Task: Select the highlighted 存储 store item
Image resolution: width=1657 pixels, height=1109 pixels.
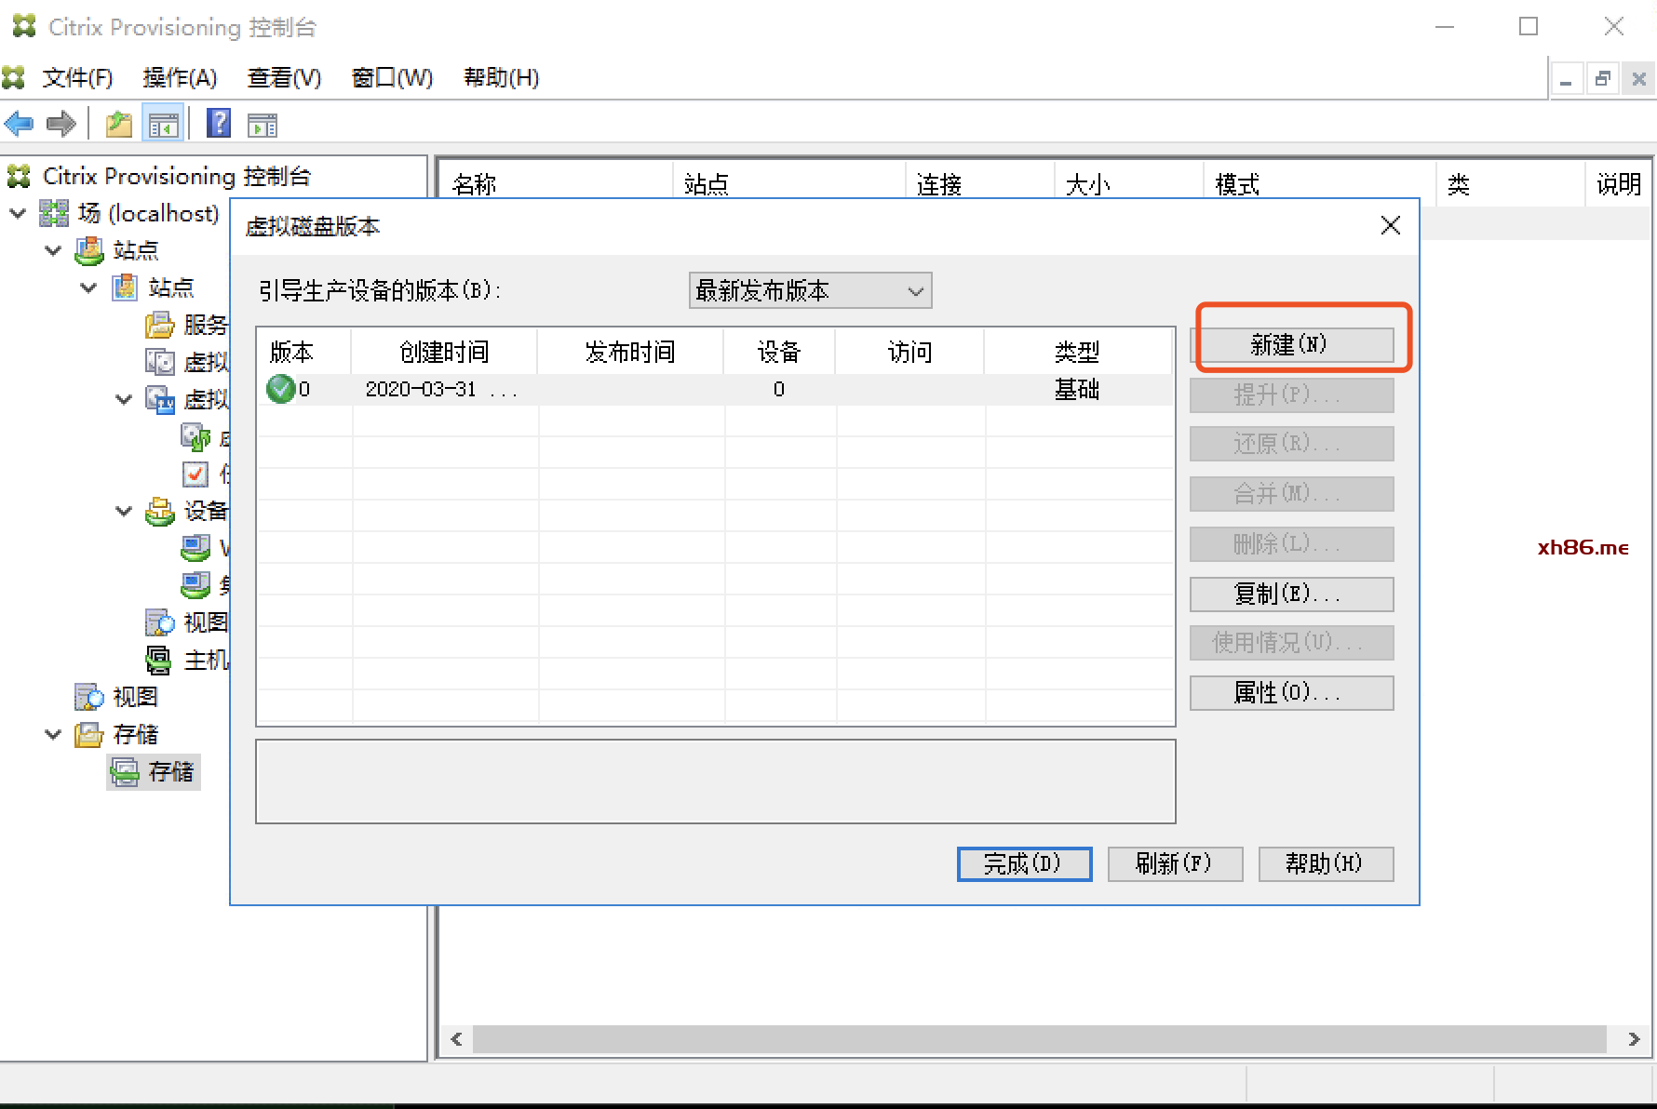Action: click(170, 771)
